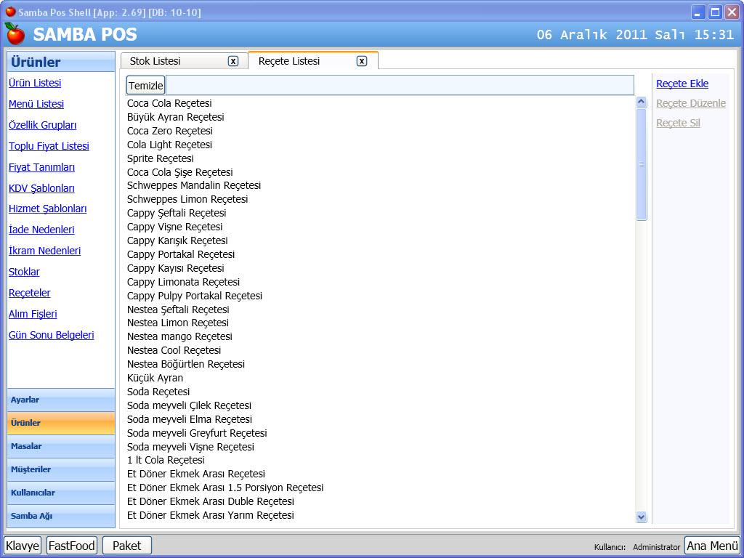This screenshot has height=558, width=744.
Task: Switch to FastFood mode button
Action: [72, 546]
